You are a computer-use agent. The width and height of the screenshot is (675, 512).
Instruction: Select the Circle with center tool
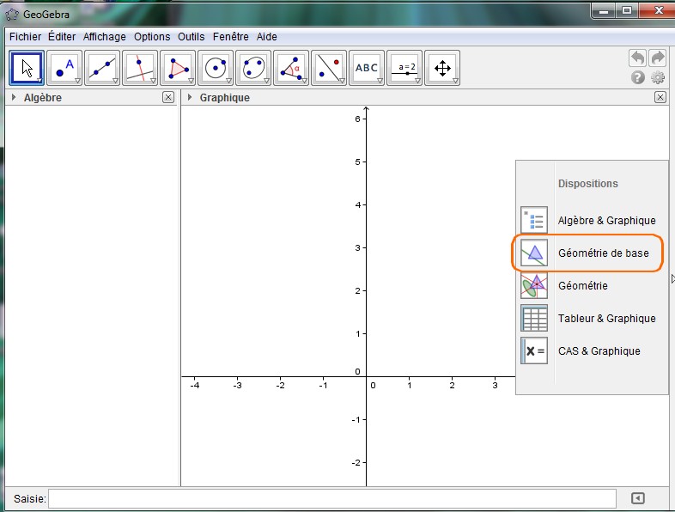pos(216,68)
